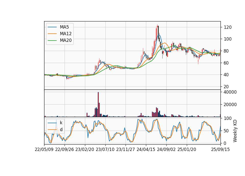The height and width of the screenshot is (176, 245).
Task: Click the 23/07/10 date tick label
Action: pos(105,149)
